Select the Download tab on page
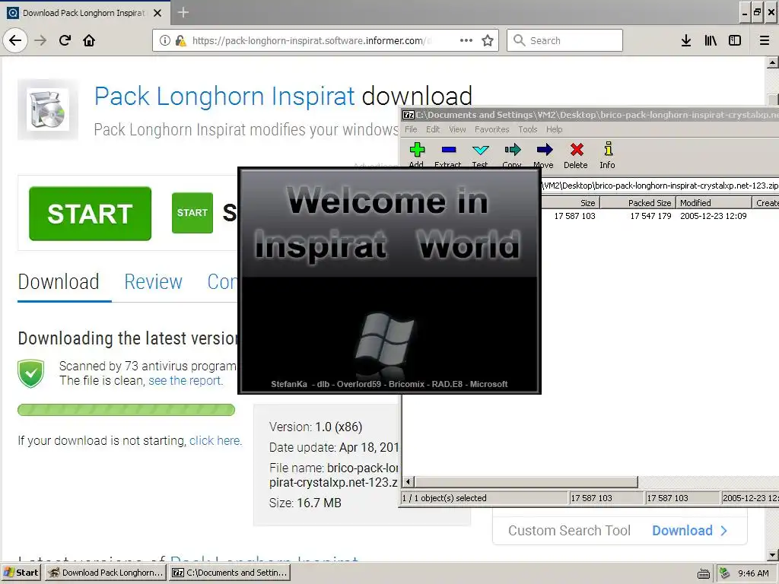This screenshot has width=779, height=584. tap(59, 281)
